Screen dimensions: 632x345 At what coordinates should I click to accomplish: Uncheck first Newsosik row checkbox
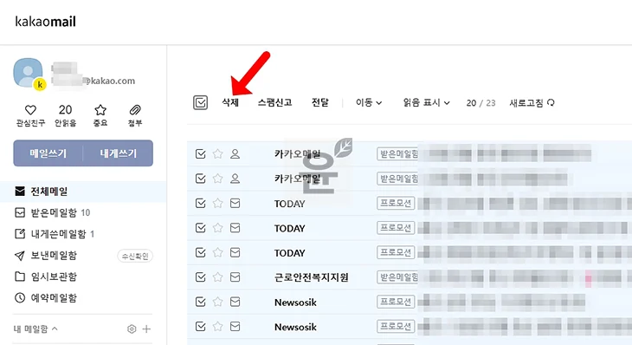click(x=200, y=302)
